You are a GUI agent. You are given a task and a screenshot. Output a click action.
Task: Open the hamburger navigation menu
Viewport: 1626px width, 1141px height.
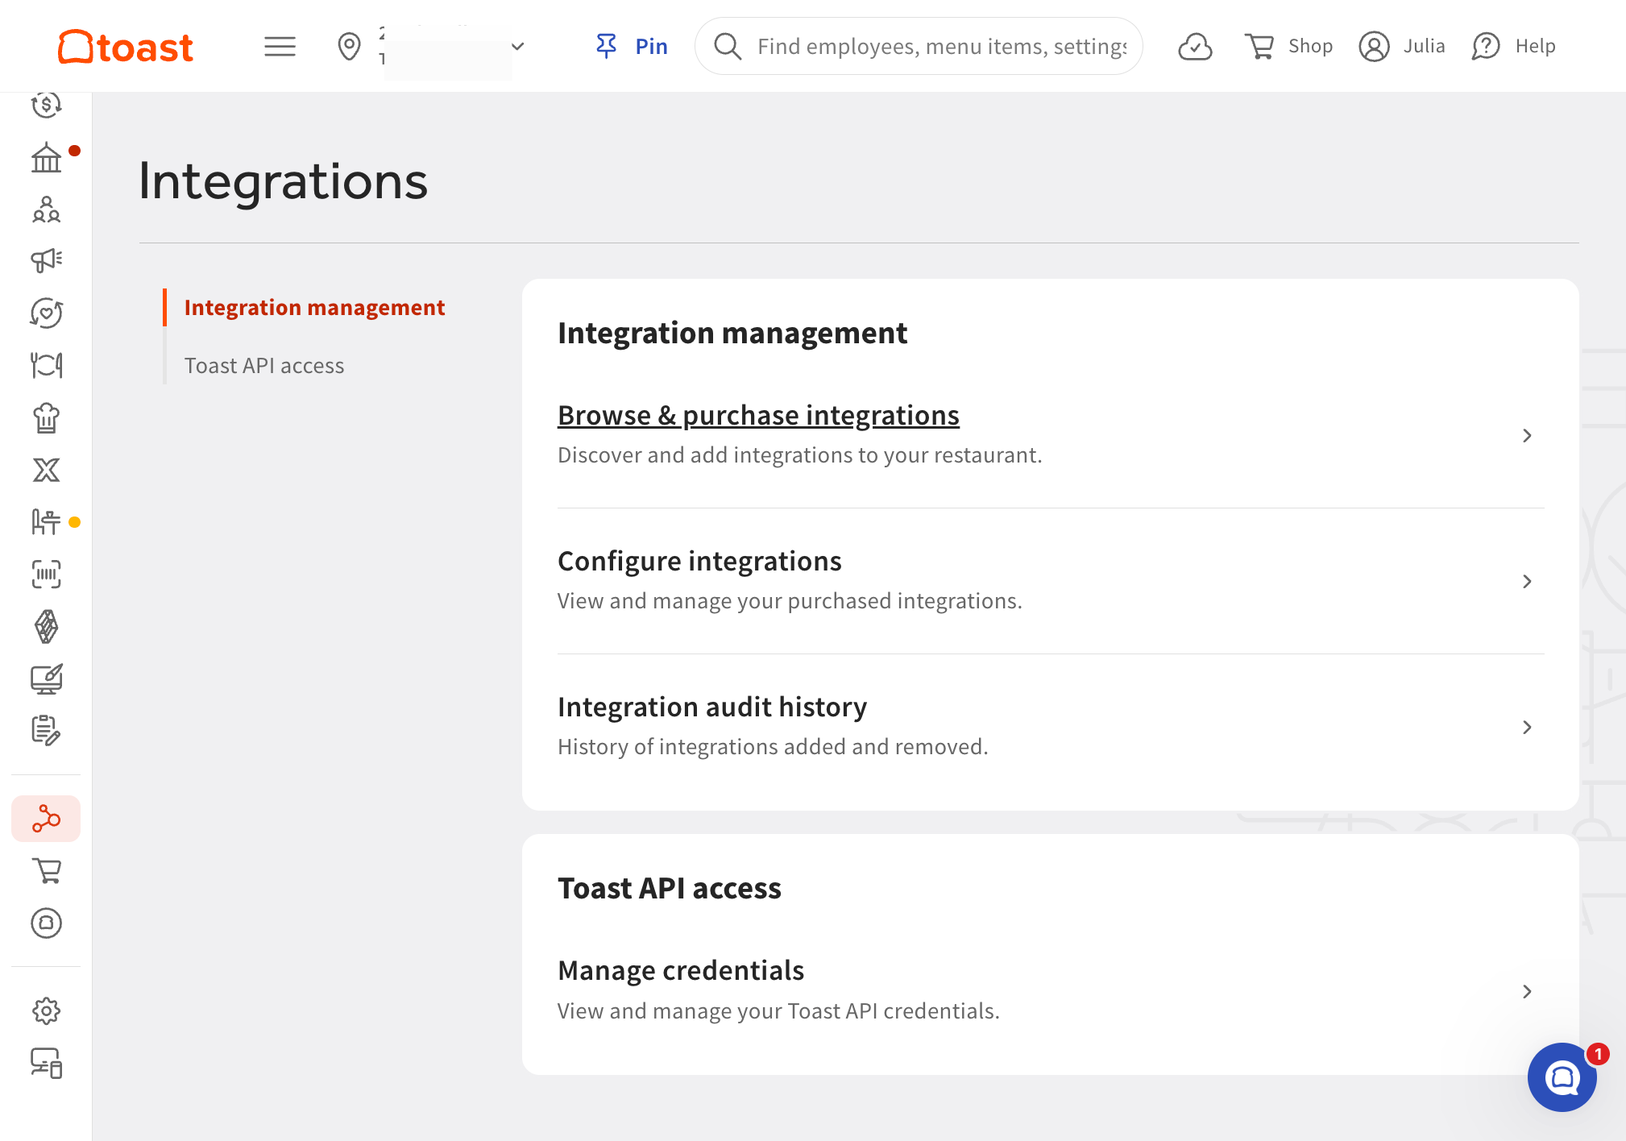click(280, 46)
